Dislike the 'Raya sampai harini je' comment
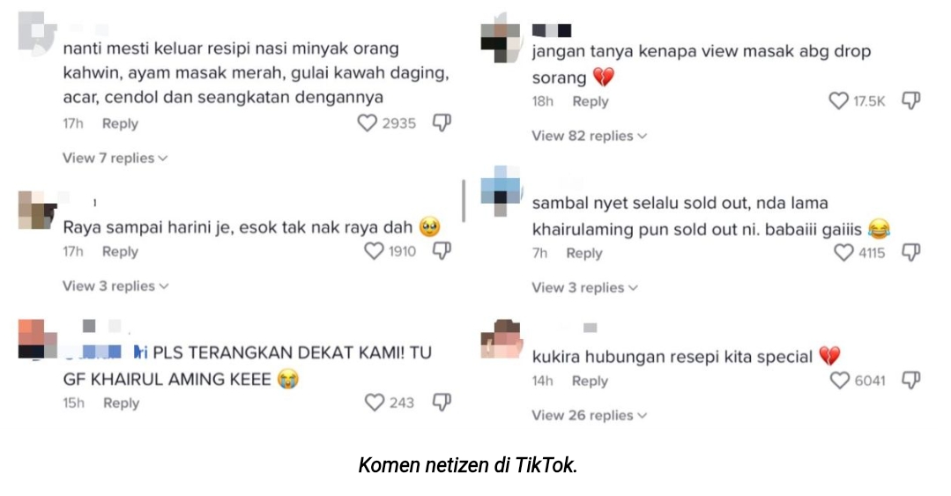 [442, 251]
